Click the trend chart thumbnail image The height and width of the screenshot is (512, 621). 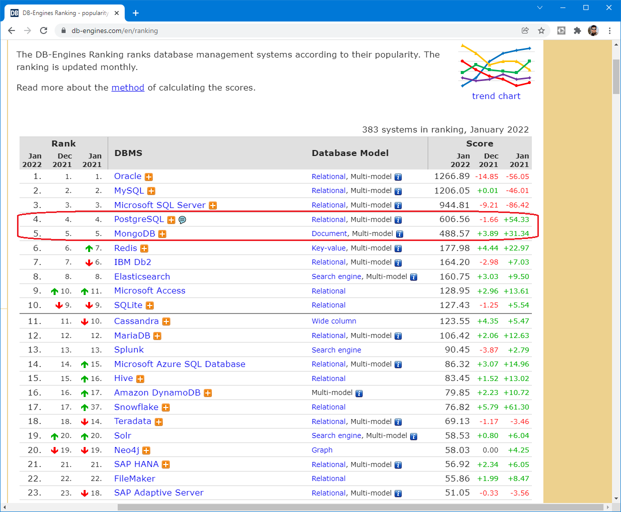pos(496,66)
